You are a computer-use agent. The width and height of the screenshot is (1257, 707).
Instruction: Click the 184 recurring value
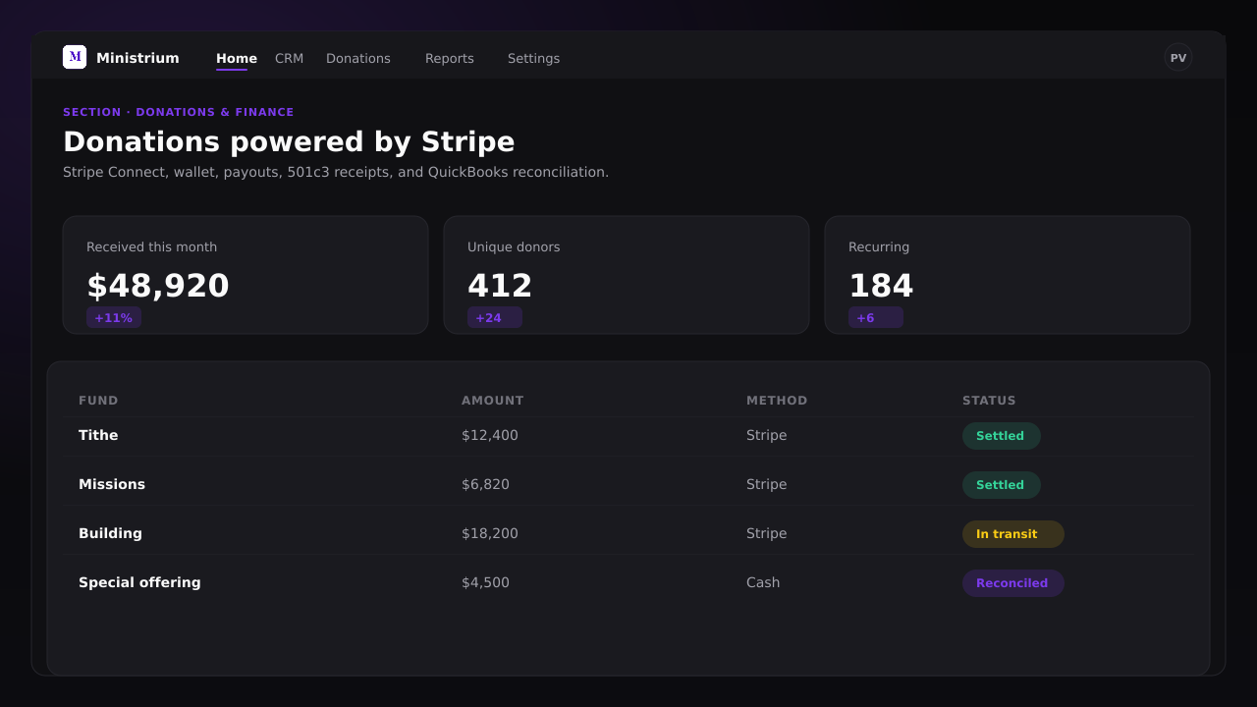tap(881, 286)
